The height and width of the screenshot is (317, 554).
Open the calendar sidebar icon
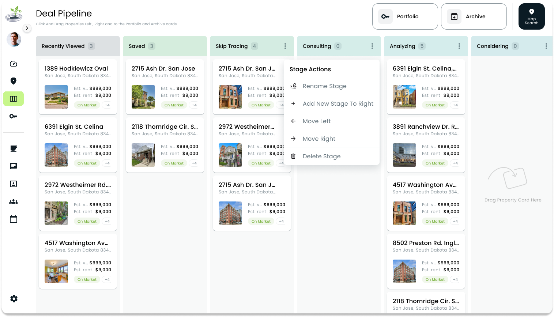tap(14, 219)
